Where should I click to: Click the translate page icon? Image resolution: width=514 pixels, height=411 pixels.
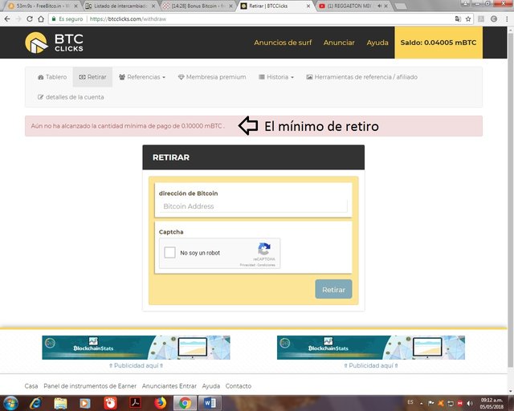pyautogui.click(x=458, y=19)
